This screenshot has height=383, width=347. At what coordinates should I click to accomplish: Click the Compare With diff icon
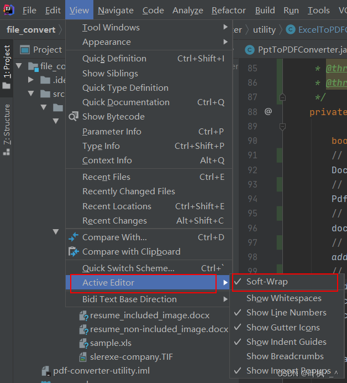73,237
